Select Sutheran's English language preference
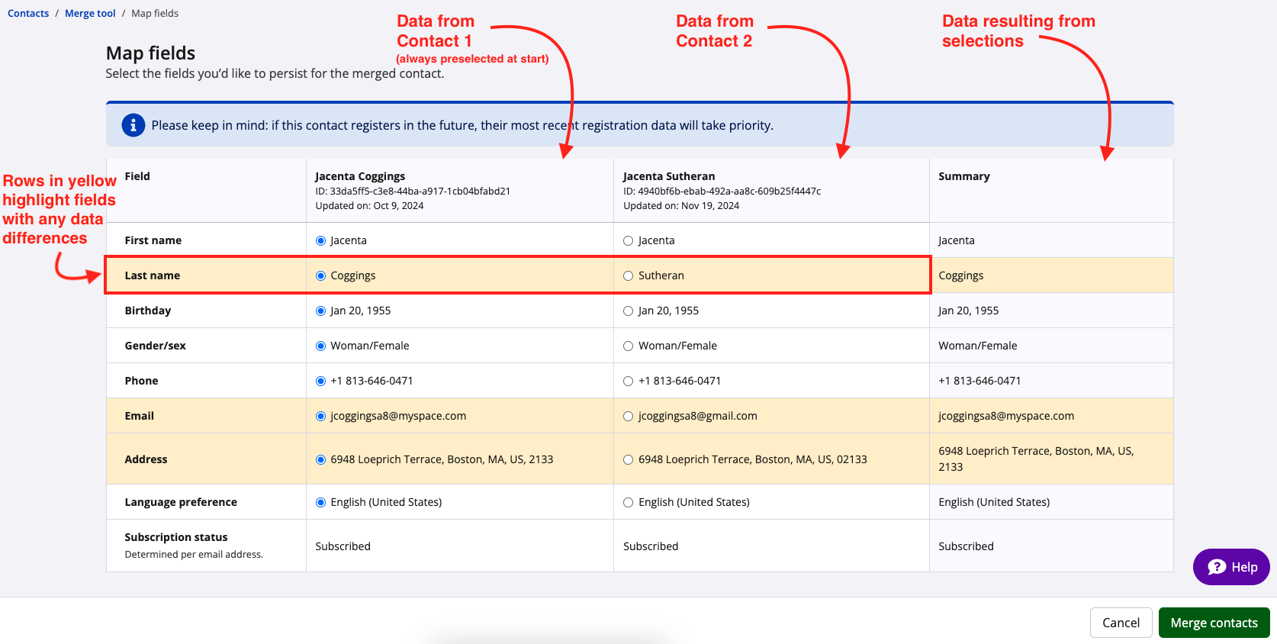 click(x=629, y=502)
